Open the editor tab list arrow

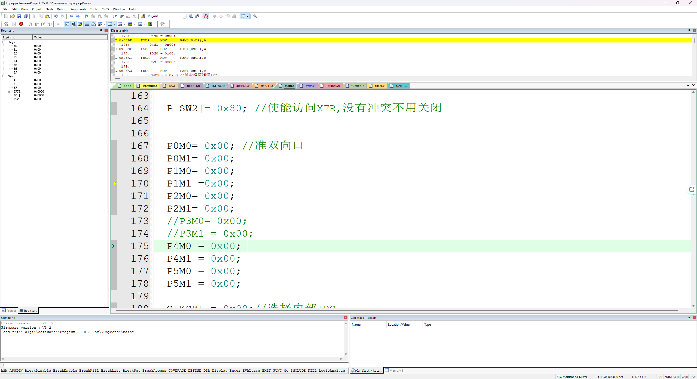tap(688, 85)
